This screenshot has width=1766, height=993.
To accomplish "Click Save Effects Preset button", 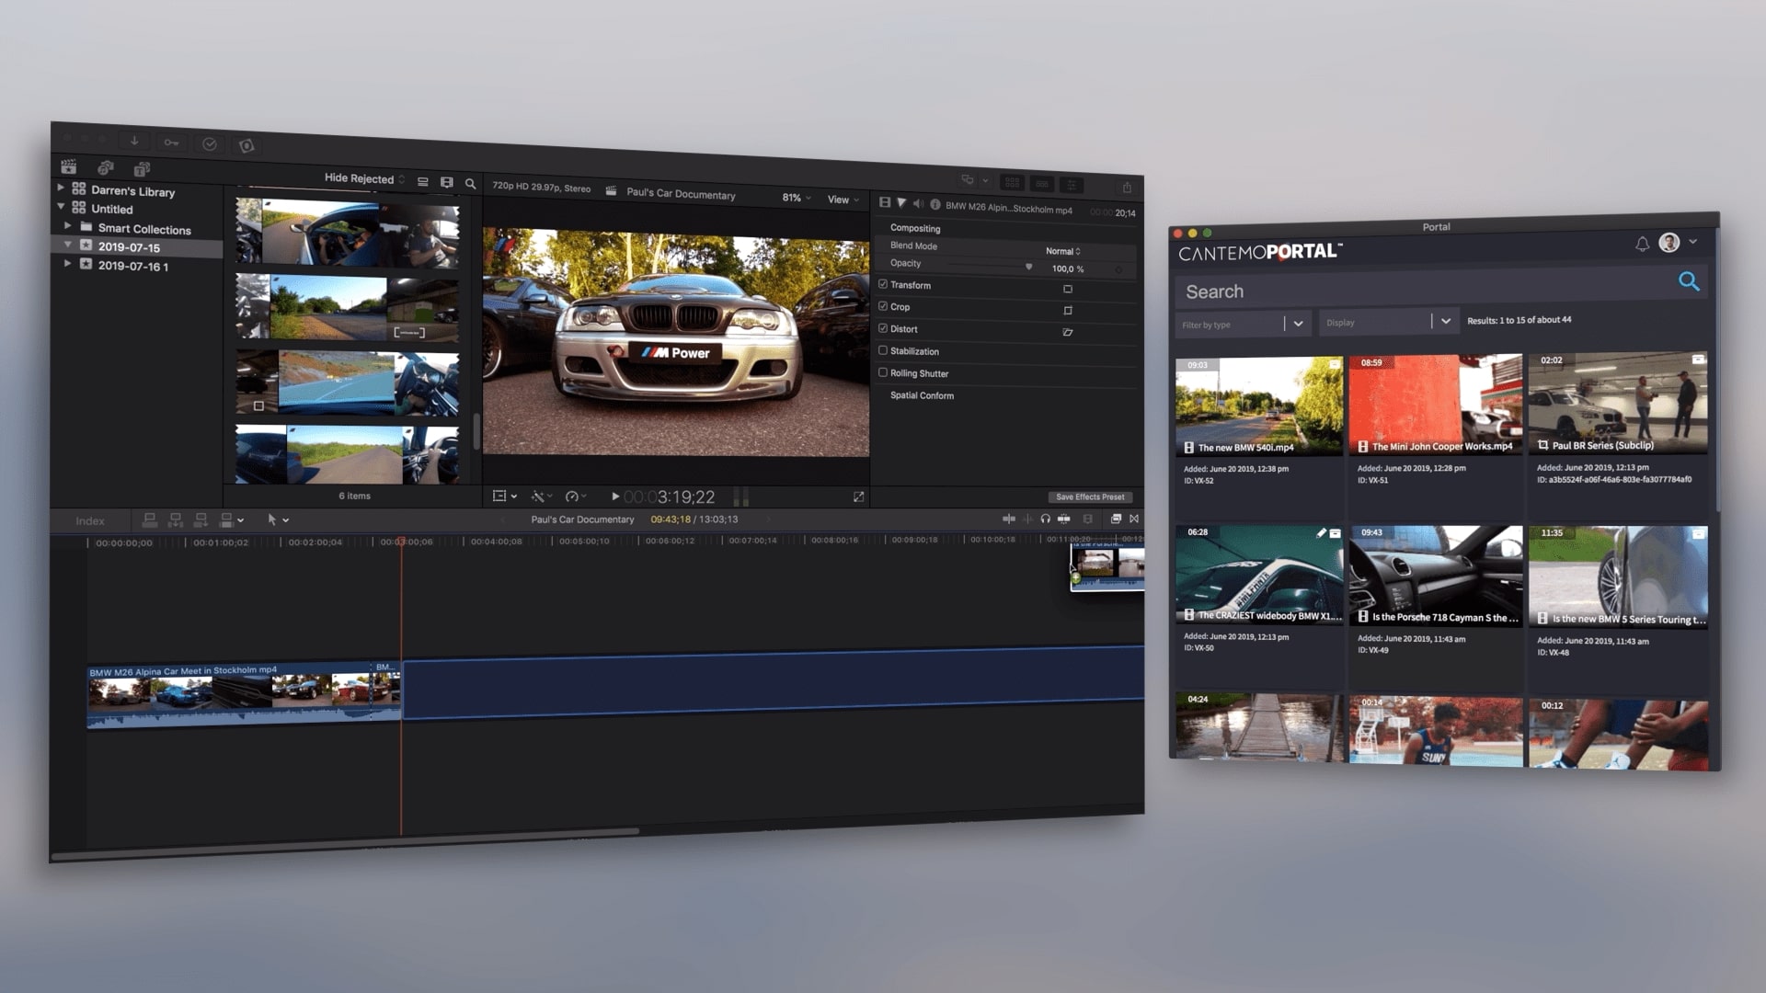I will (x=1090, y=496).
